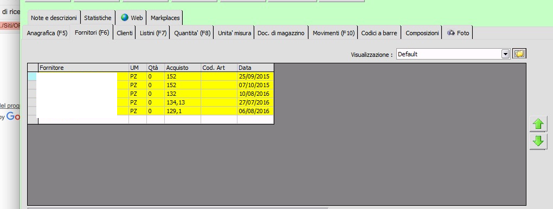Image resolution: width=553 pixels, height=209 pixels.
Task: Click the empty new-row Fornitore cell
Action: [x=83, y=120]
